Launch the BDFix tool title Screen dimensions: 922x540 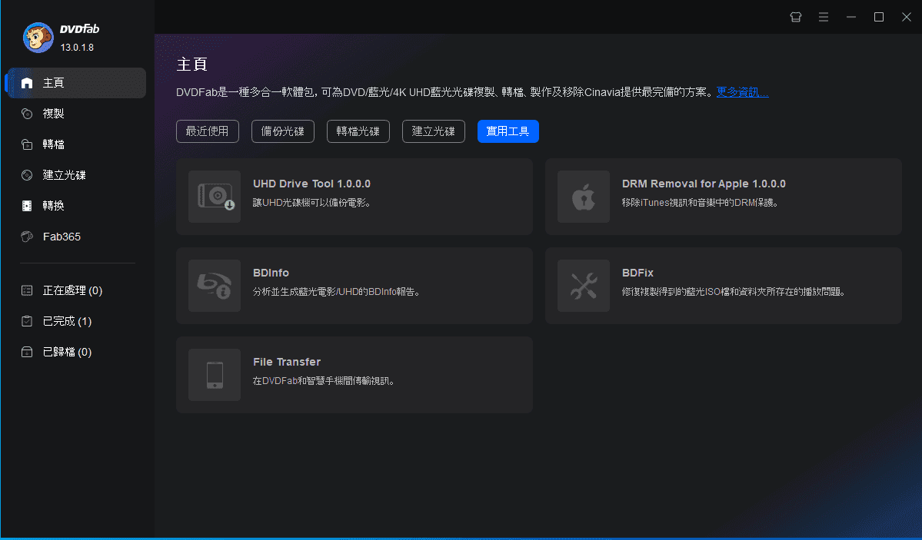(638, 273)
